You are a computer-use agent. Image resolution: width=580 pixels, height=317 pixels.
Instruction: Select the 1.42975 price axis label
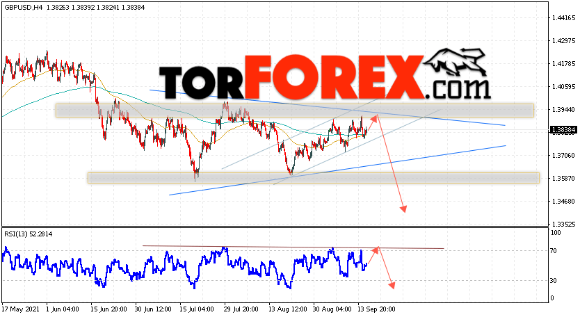(x=564, y=41)
